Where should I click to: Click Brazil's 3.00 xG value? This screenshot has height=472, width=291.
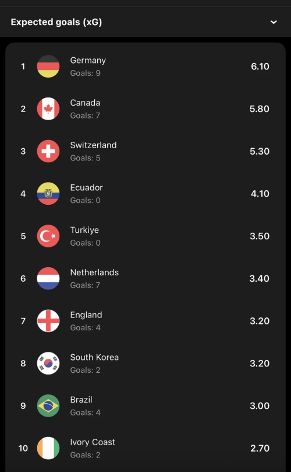(x=260, y=405)
